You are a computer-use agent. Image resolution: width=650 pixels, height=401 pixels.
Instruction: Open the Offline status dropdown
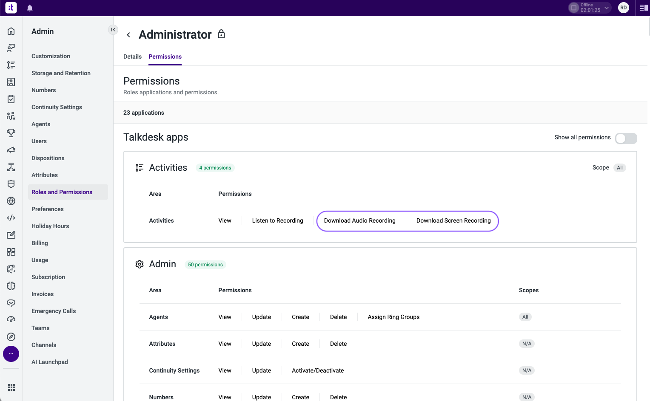point(590,8)
